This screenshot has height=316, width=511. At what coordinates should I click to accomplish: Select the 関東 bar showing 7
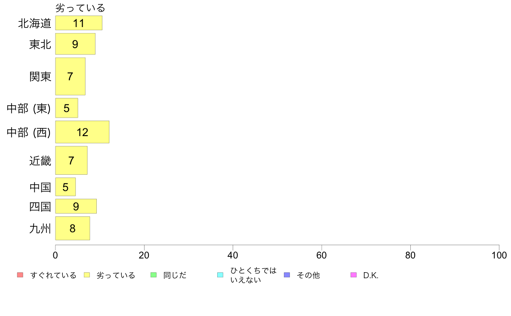pos(71,76)
